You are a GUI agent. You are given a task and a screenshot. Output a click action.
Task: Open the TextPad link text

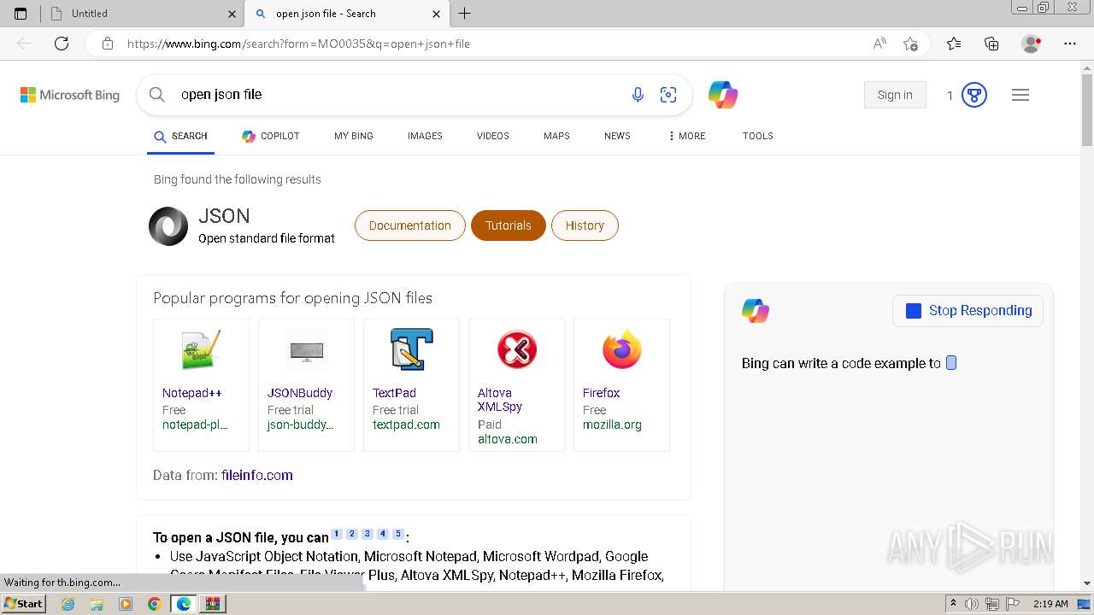pos(395,393)
